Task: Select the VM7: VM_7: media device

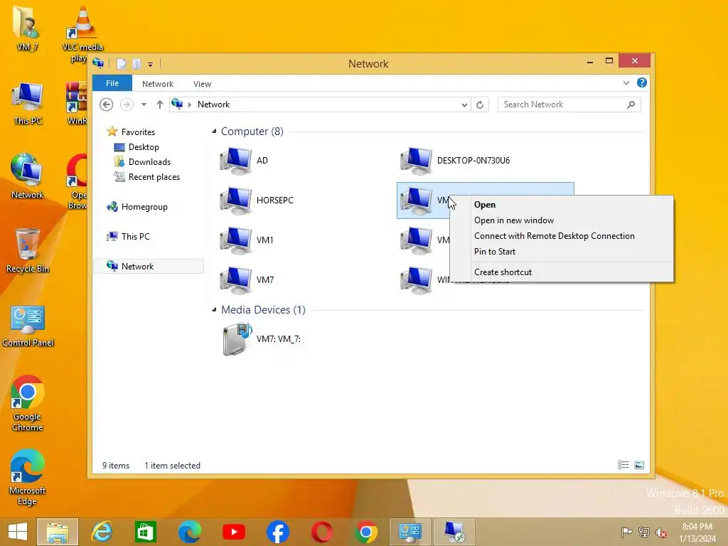Action: coord(262,339)
